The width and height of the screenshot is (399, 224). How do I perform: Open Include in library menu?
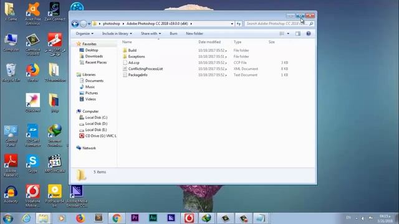point(117,34)
